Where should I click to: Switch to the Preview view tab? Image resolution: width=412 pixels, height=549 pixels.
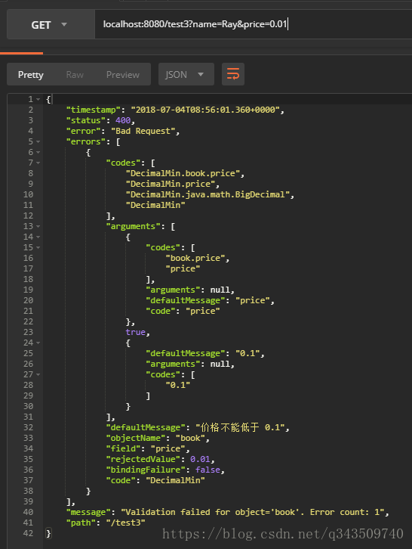(123, 75)
